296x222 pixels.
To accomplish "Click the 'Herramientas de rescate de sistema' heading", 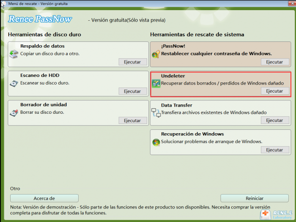I will [x=197, y=35].
